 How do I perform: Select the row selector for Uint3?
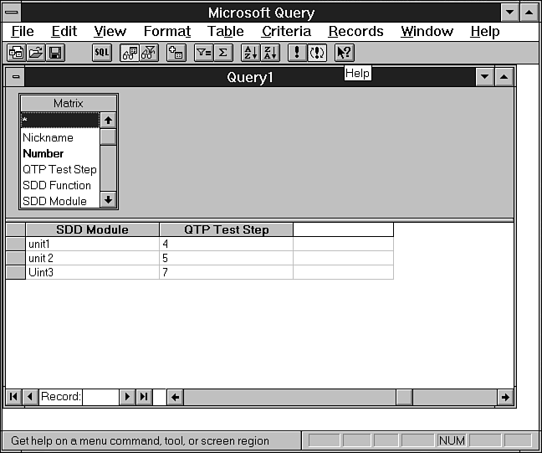(x=16, y=272)
